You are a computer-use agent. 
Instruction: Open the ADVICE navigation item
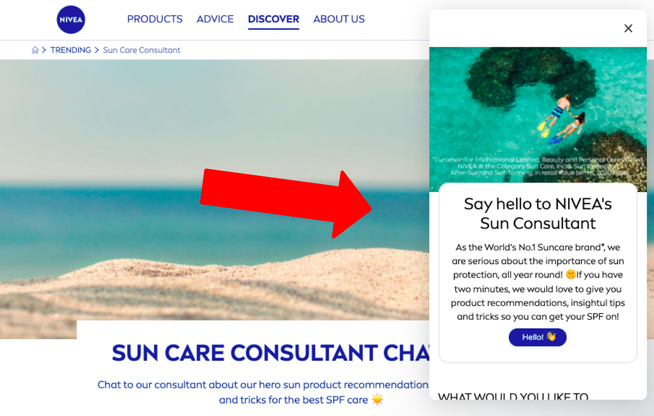[215, 19]
